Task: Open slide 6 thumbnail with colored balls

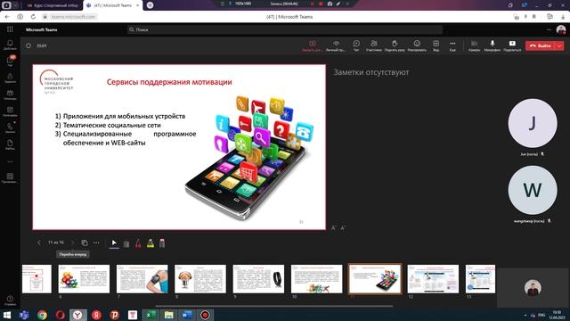Action: pyautogui.click(x=84, y=279)
